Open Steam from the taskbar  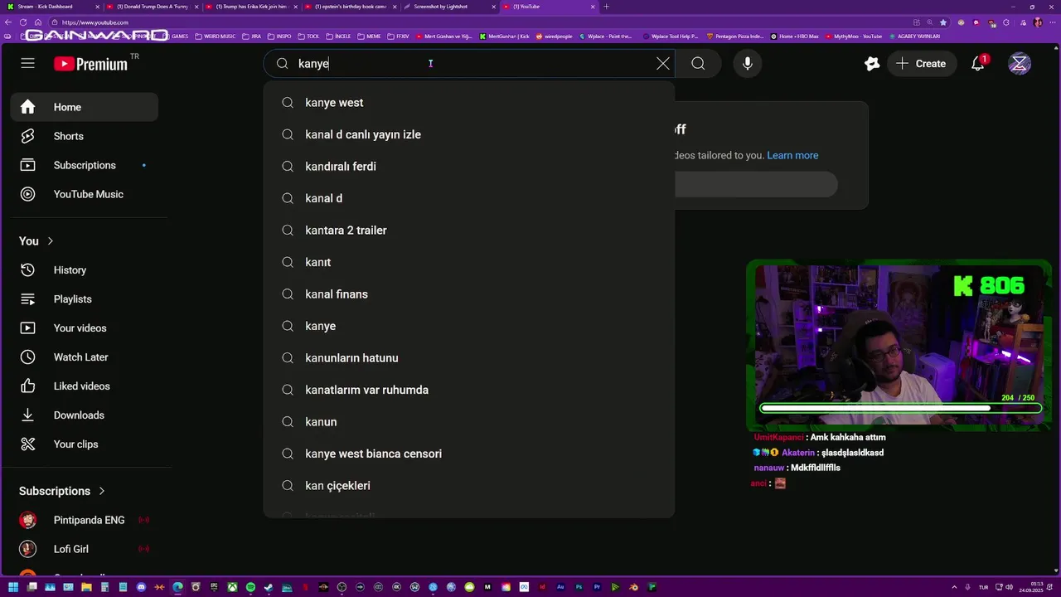269,587
